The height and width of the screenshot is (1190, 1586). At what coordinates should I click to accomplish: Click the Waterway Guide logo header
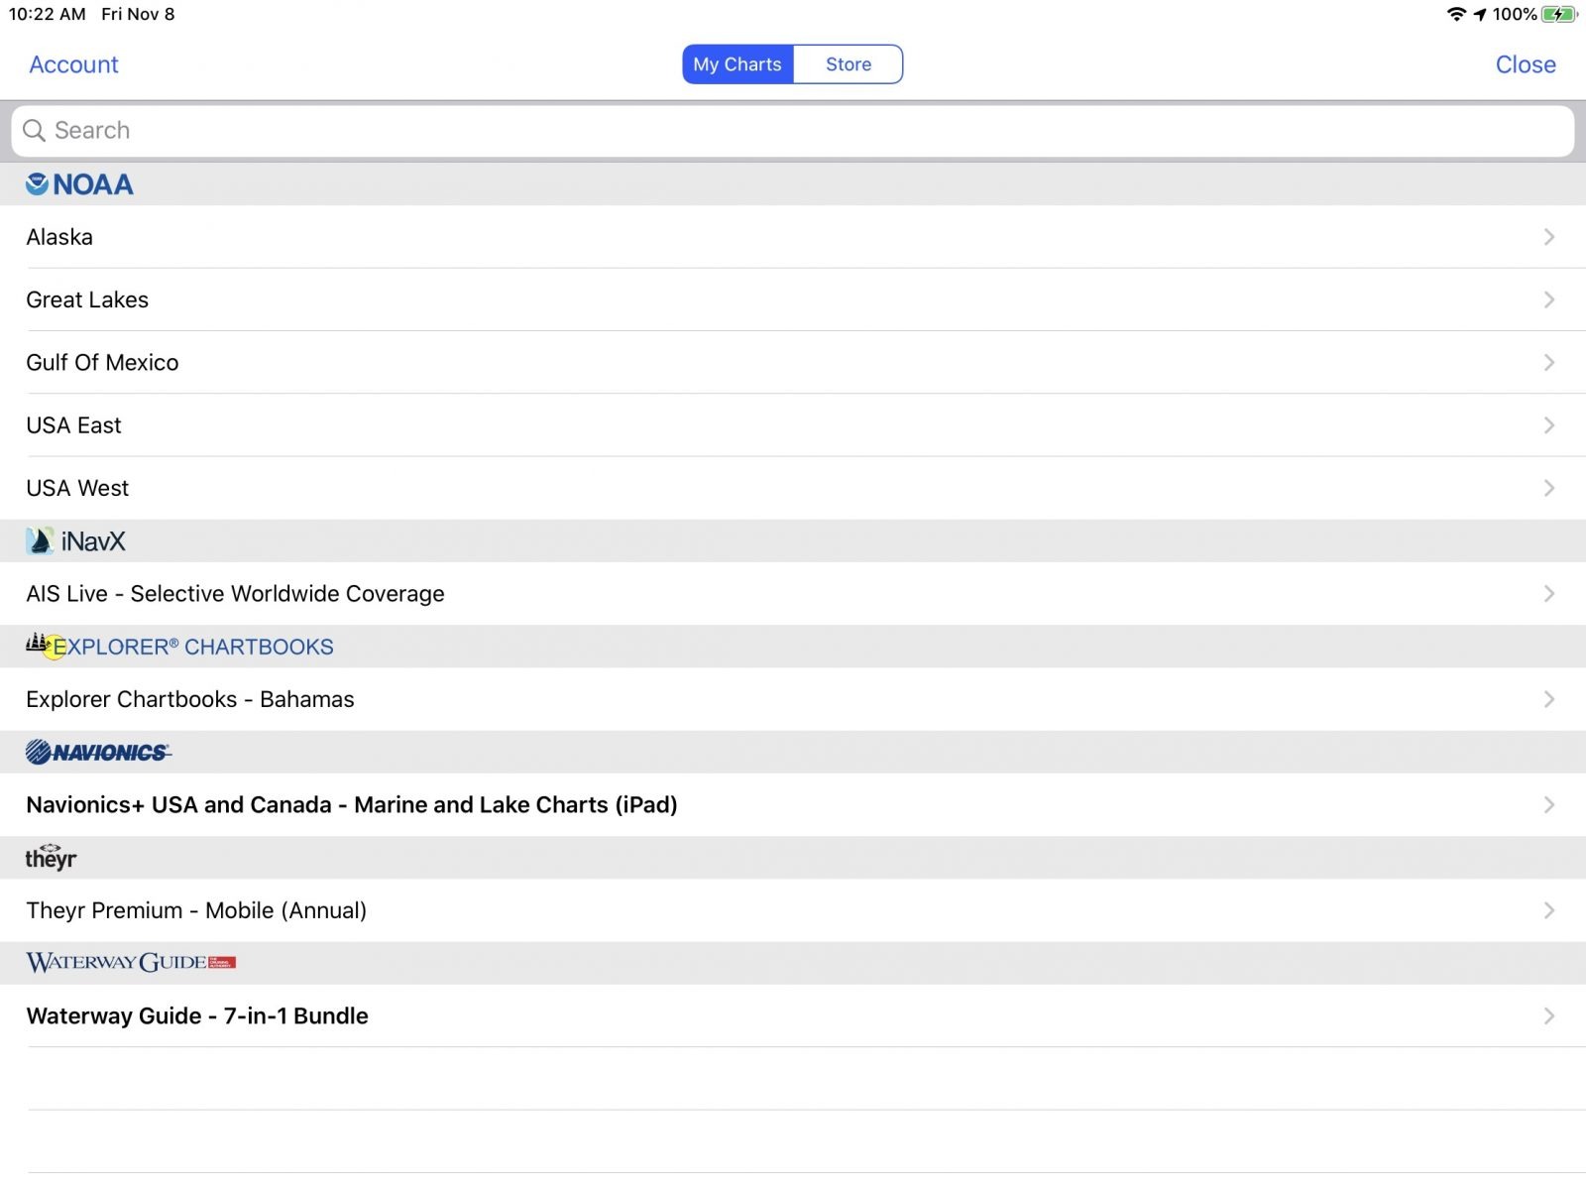click(x=131, y=962)
